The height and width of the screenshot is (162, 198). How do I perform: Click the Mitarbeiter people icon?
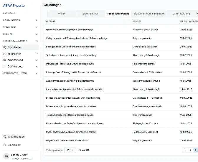(x=5, y=54)
